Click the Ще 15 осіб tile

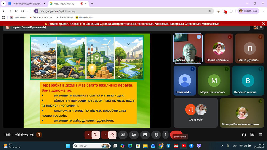click(195, 112)
